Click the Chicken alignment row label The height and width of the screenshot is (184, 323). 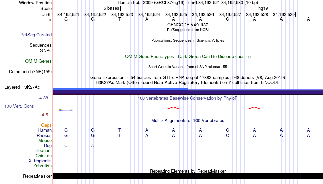point(44,156)
